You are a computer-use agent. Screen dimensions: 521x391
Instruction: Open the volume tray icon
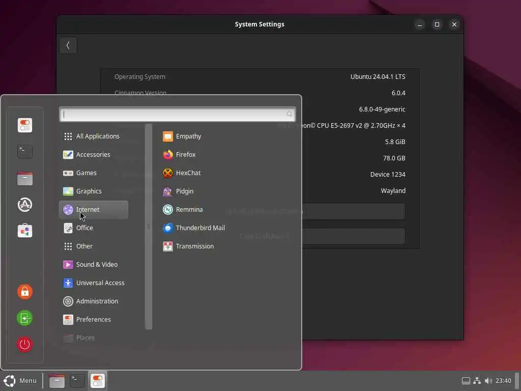coord(488,381)
